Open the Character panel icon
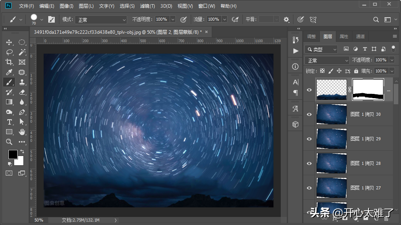 [x=296, y=82]
